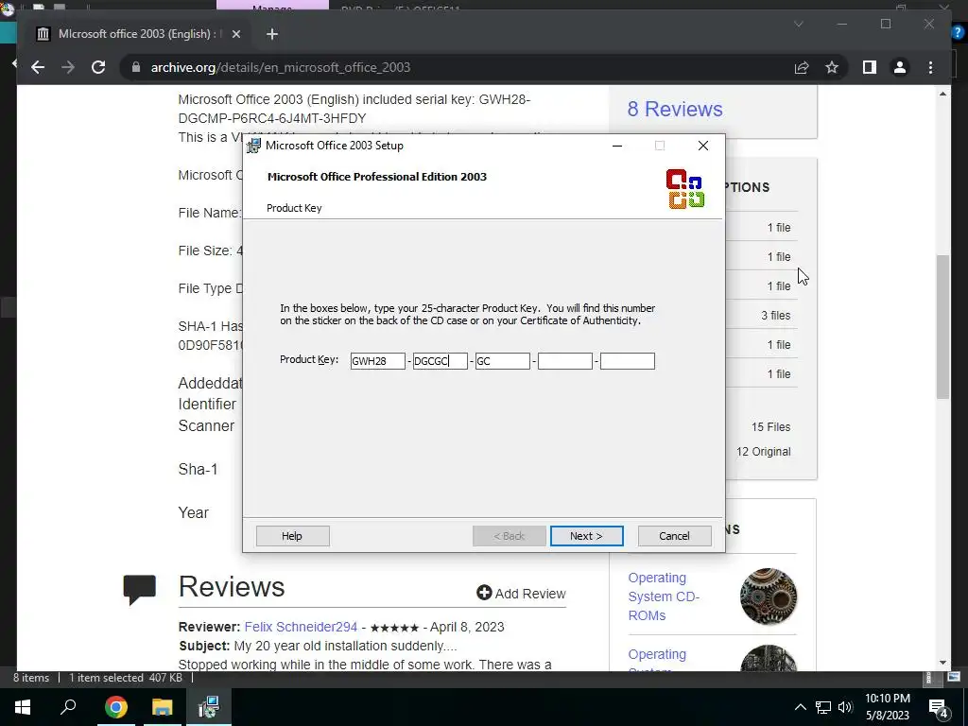Click the archive.org address bar URL
The height and width of the screenshot is (726, 968).
tap(281, 67)
